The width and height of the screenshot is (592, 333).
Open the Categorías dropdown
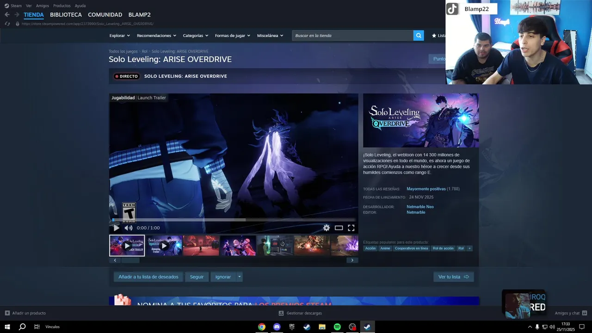195,36
